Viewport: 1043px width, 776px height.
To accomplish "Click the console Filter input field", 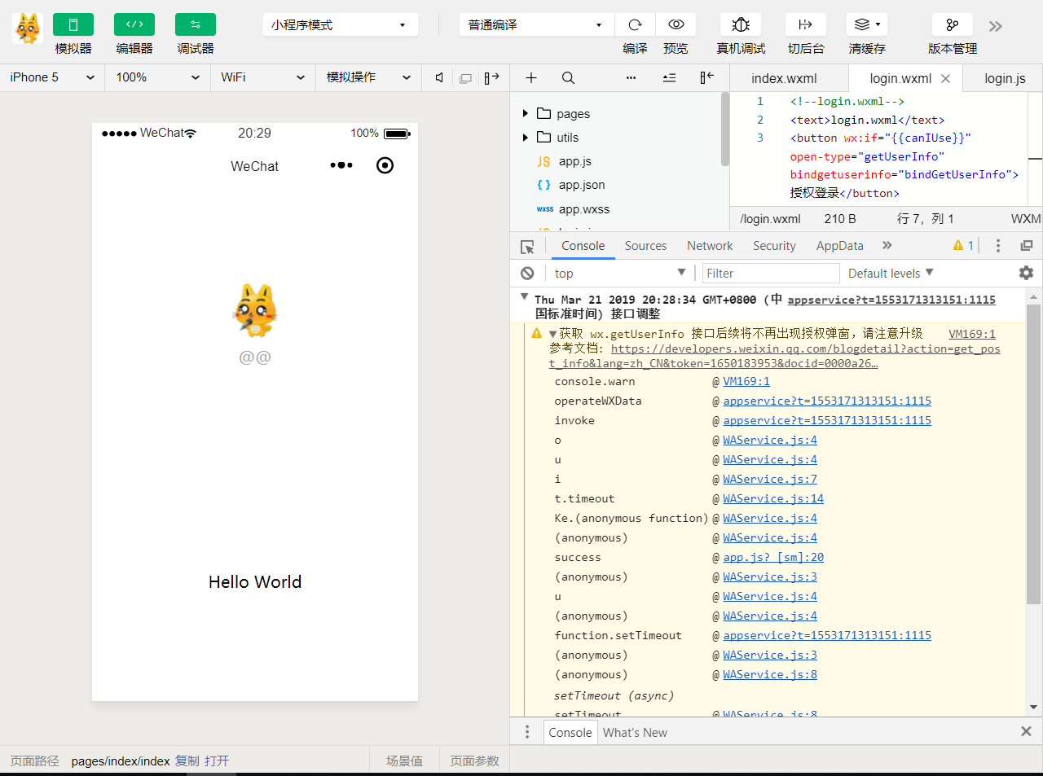I will [x=771, y=274].
